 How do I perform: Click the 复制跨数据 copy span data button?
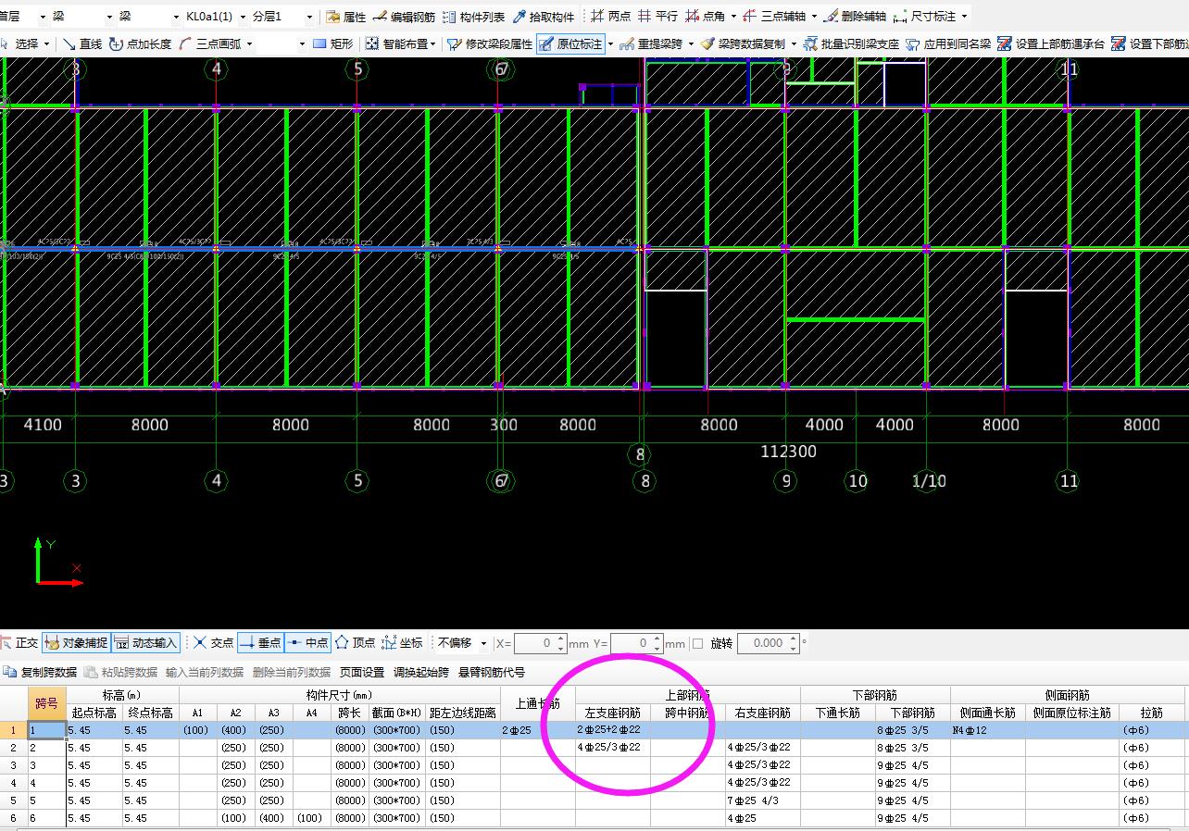[x=40, y=672]
